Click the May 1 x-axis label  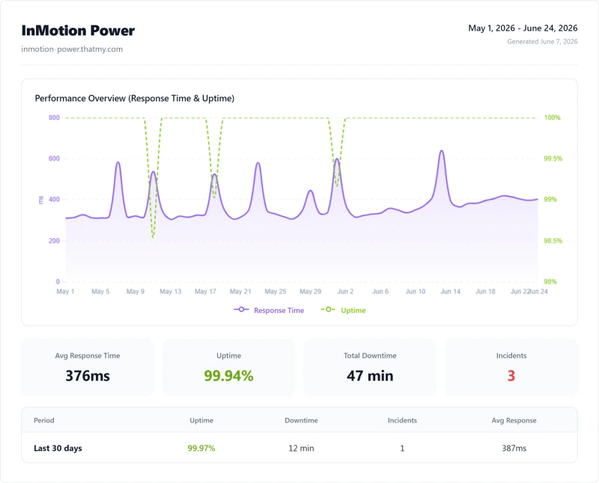pyautogui.click(x=65, y=291)
